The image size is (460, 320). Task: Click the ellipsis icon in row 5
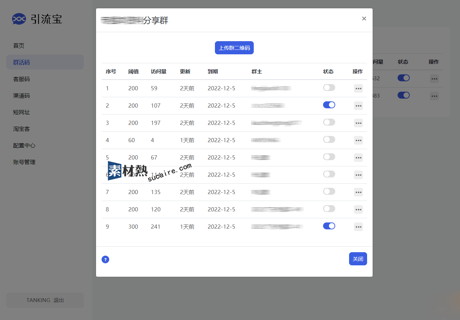pos(358,158)
